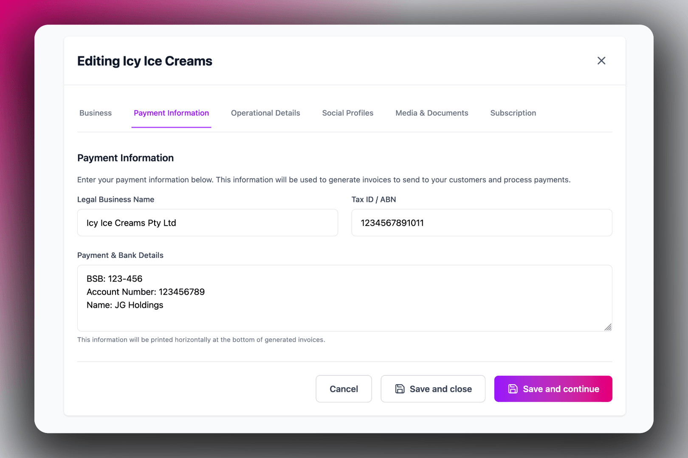Switch to the Subscription tab
Image resolution: width=688 pixels, height=458 pixels.
pyautogui.click(x=513, y=113)
